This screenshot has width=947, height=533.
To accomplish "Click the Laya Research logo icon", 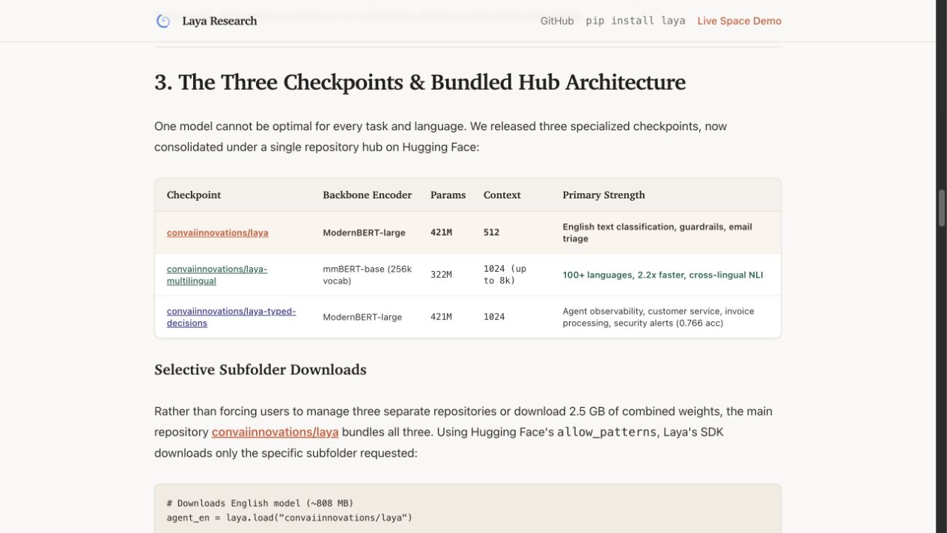I will click(163, 21).
